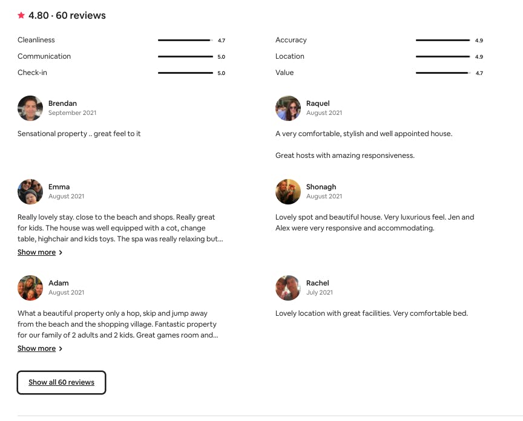Click the chevron beside Adam's Show more
Viewport: 523px width, 421px height.
(x=61, y=349)
